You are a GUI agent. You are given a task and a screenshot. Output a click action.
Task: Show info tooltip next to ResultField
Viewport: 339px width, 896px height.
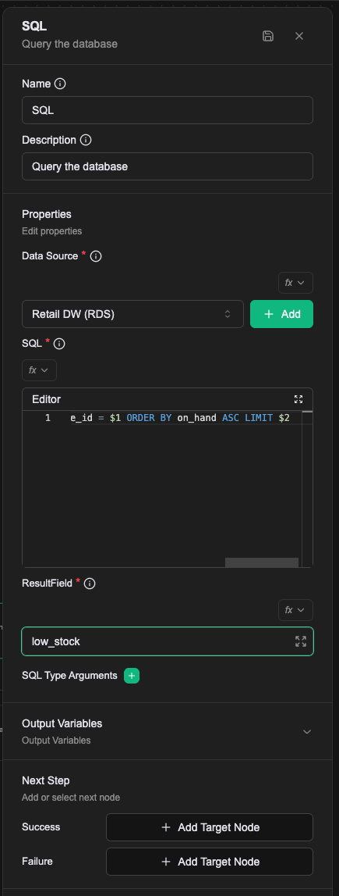[x=90, y=584]
